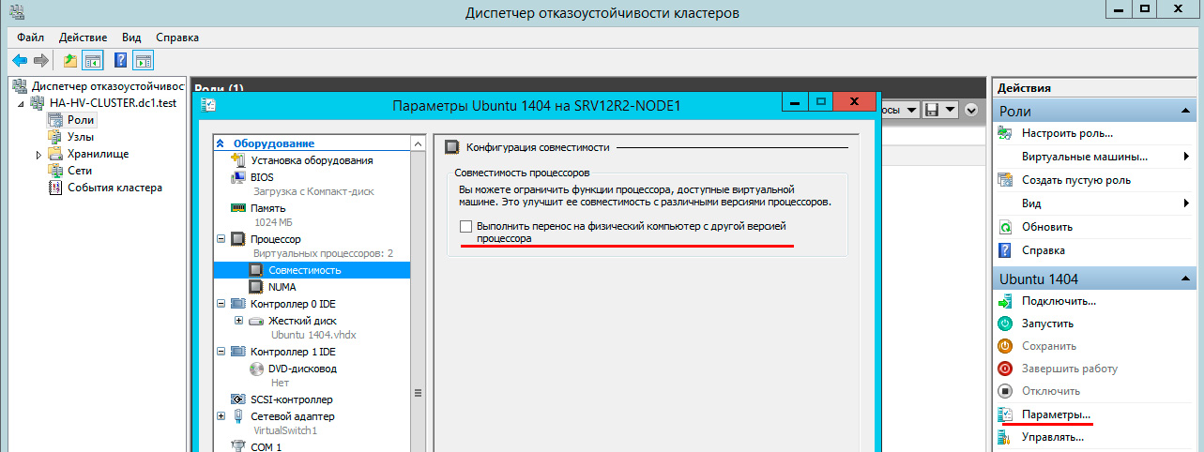Toggle the Actions pane toolbar icon
Viewport: 1204px width, 452px height.
[x=144, y=61]
